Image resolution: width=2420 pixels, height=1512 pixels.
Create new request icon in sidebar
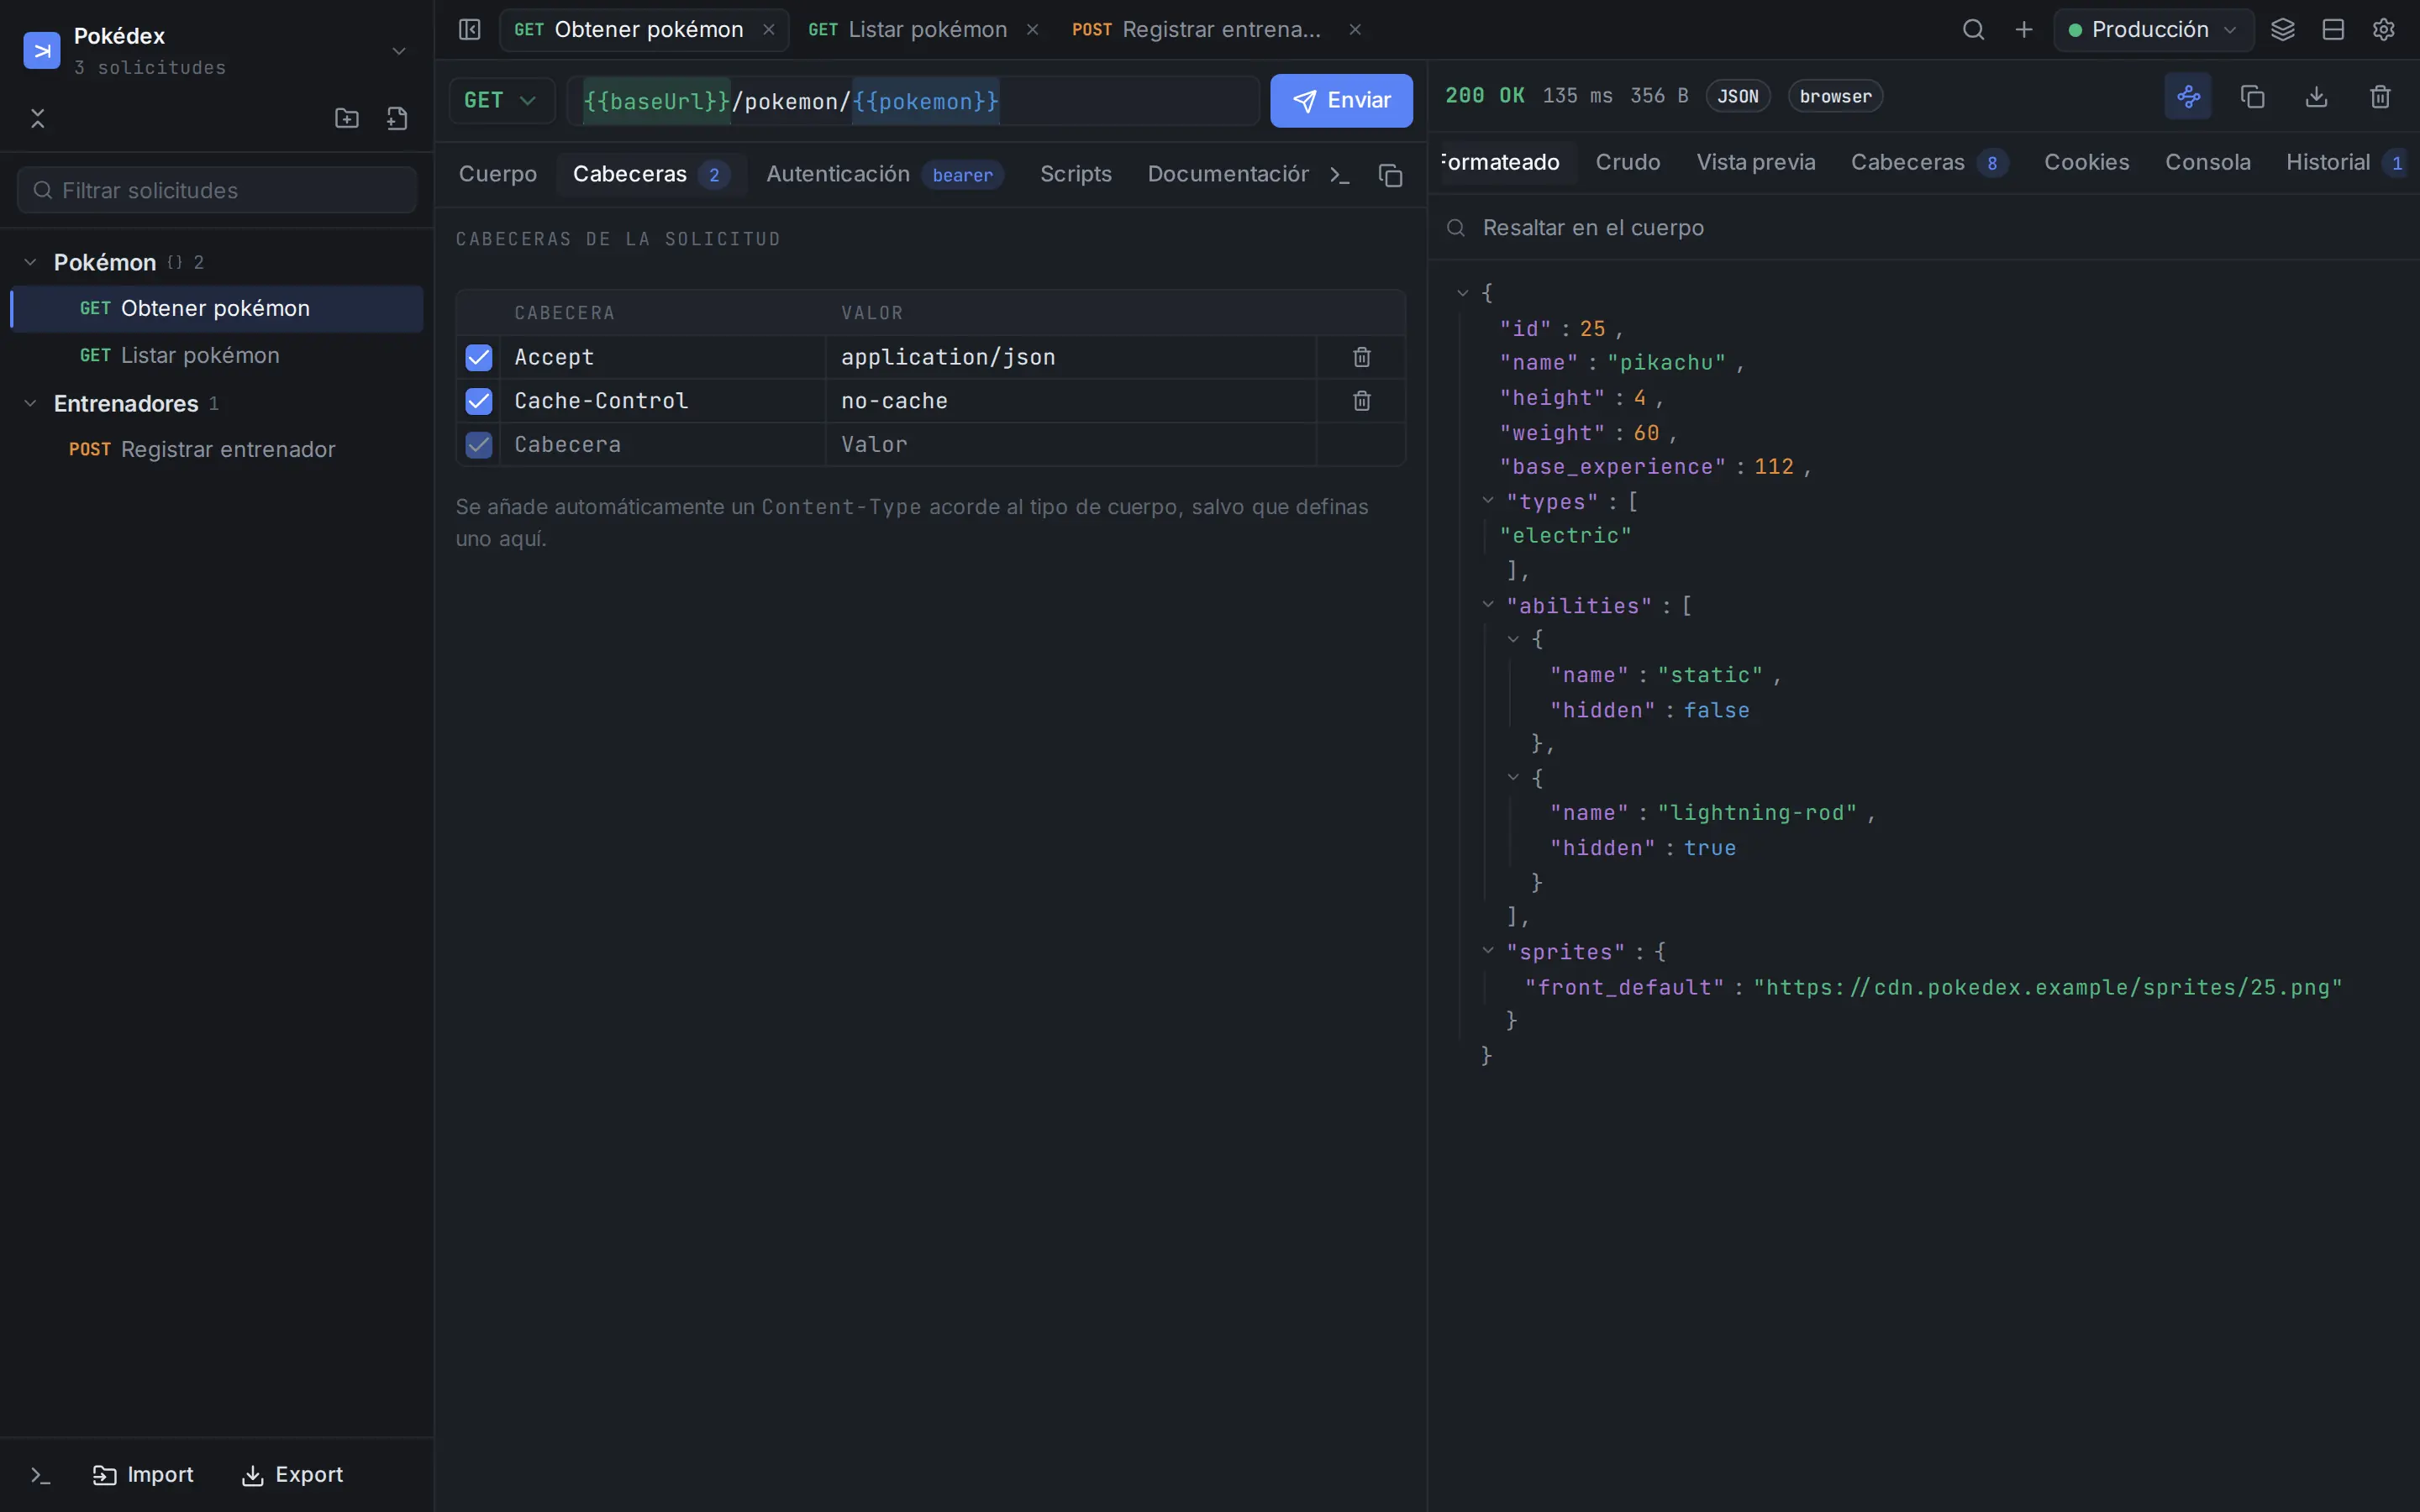tap(397, 118)
